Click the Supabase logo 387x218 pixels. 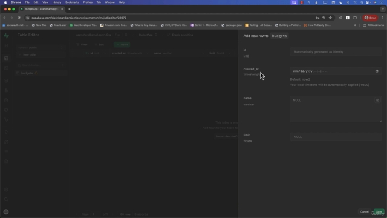(6, 36)
